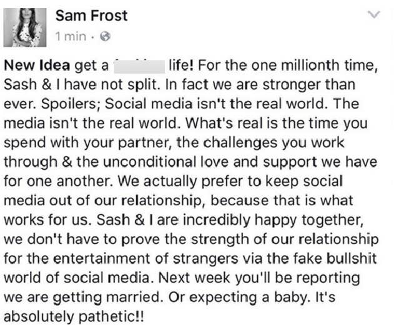This screenshot has width=394, height=325.
Task: Click the 'media out of our relationship' line
Action: 103,201
